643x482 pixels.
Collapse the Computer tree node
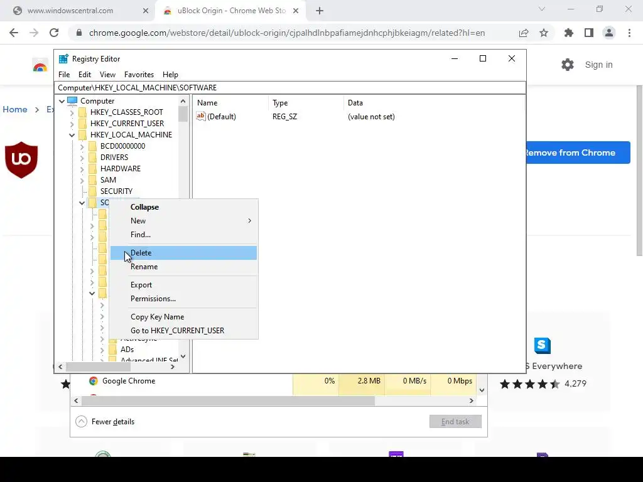pyautogui.click(x=62, y=101)
